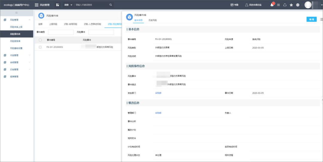Click 外部签约方存在异常变更风险 description text

pyautogui.click(x=168, y=56)
